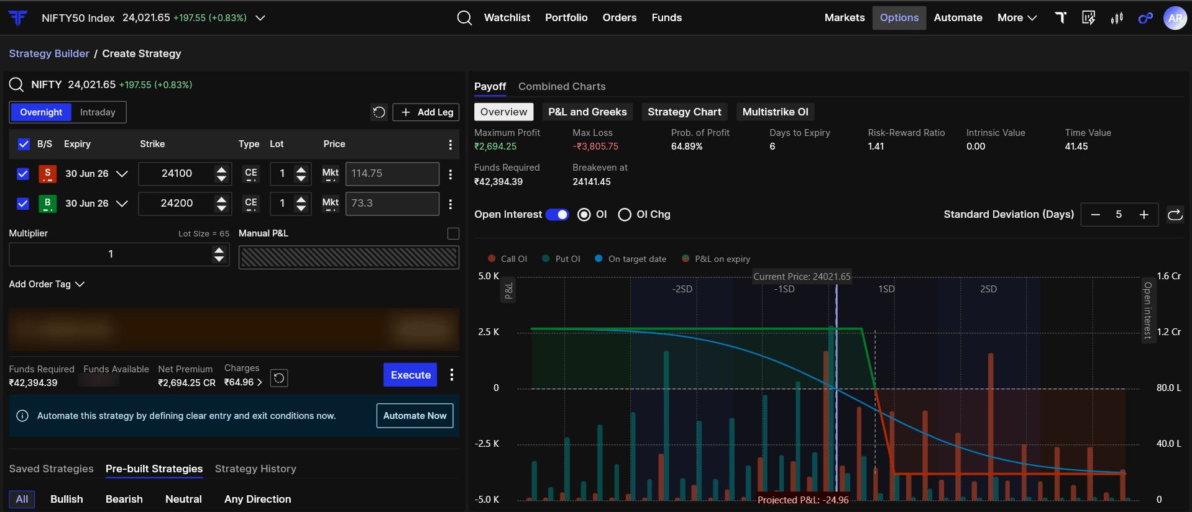
Task: Increase the 24100 strike with the up arrow
Action: click(x=221, y=169)
